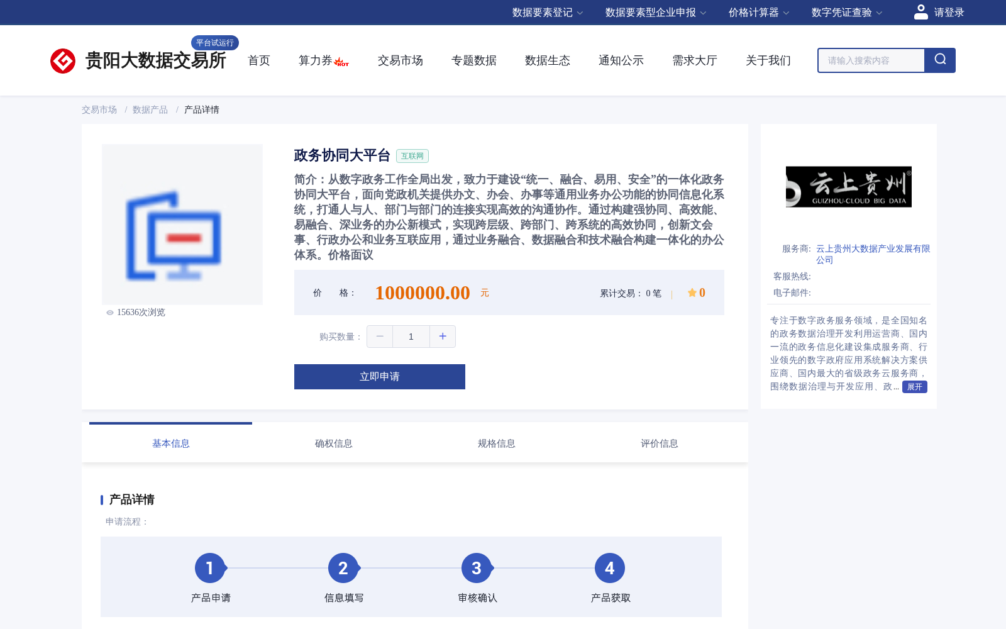This screenshot has height=629, width=1006.
Task: Click the 客服热线 label
Action: pos(792,276)
